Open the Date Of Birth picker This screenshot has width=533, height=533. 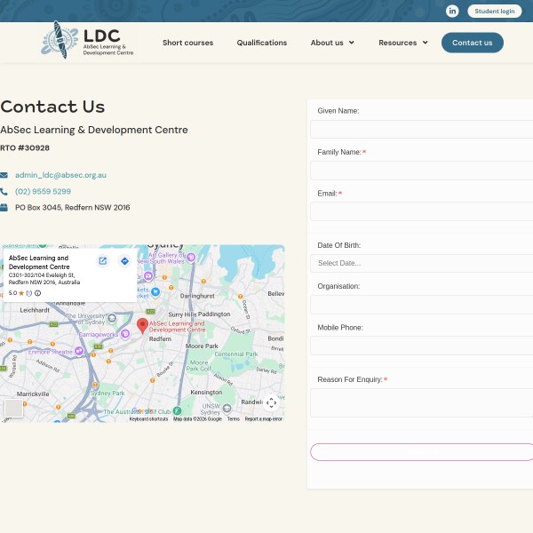pos(422,263)
